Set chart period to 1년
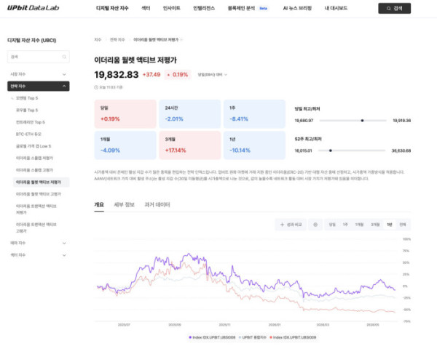437x354 pixels. click(390, 225)
